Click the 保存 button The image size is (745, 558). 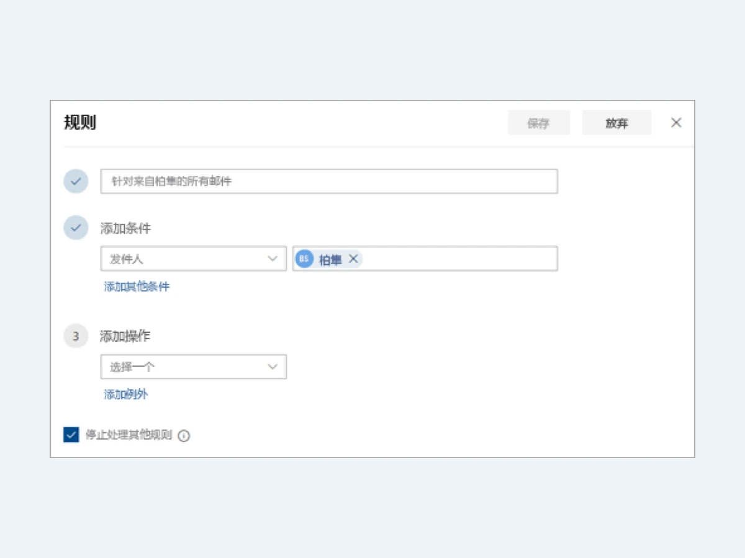[539, 123]
